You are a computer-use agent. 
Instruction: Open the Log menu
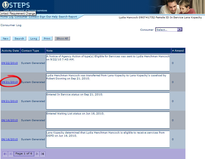pos(11,17)
